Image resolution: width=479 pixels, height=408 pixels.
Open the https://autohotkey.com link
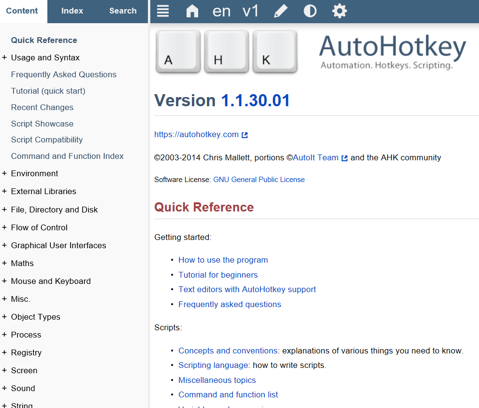[x=196, y=135]
